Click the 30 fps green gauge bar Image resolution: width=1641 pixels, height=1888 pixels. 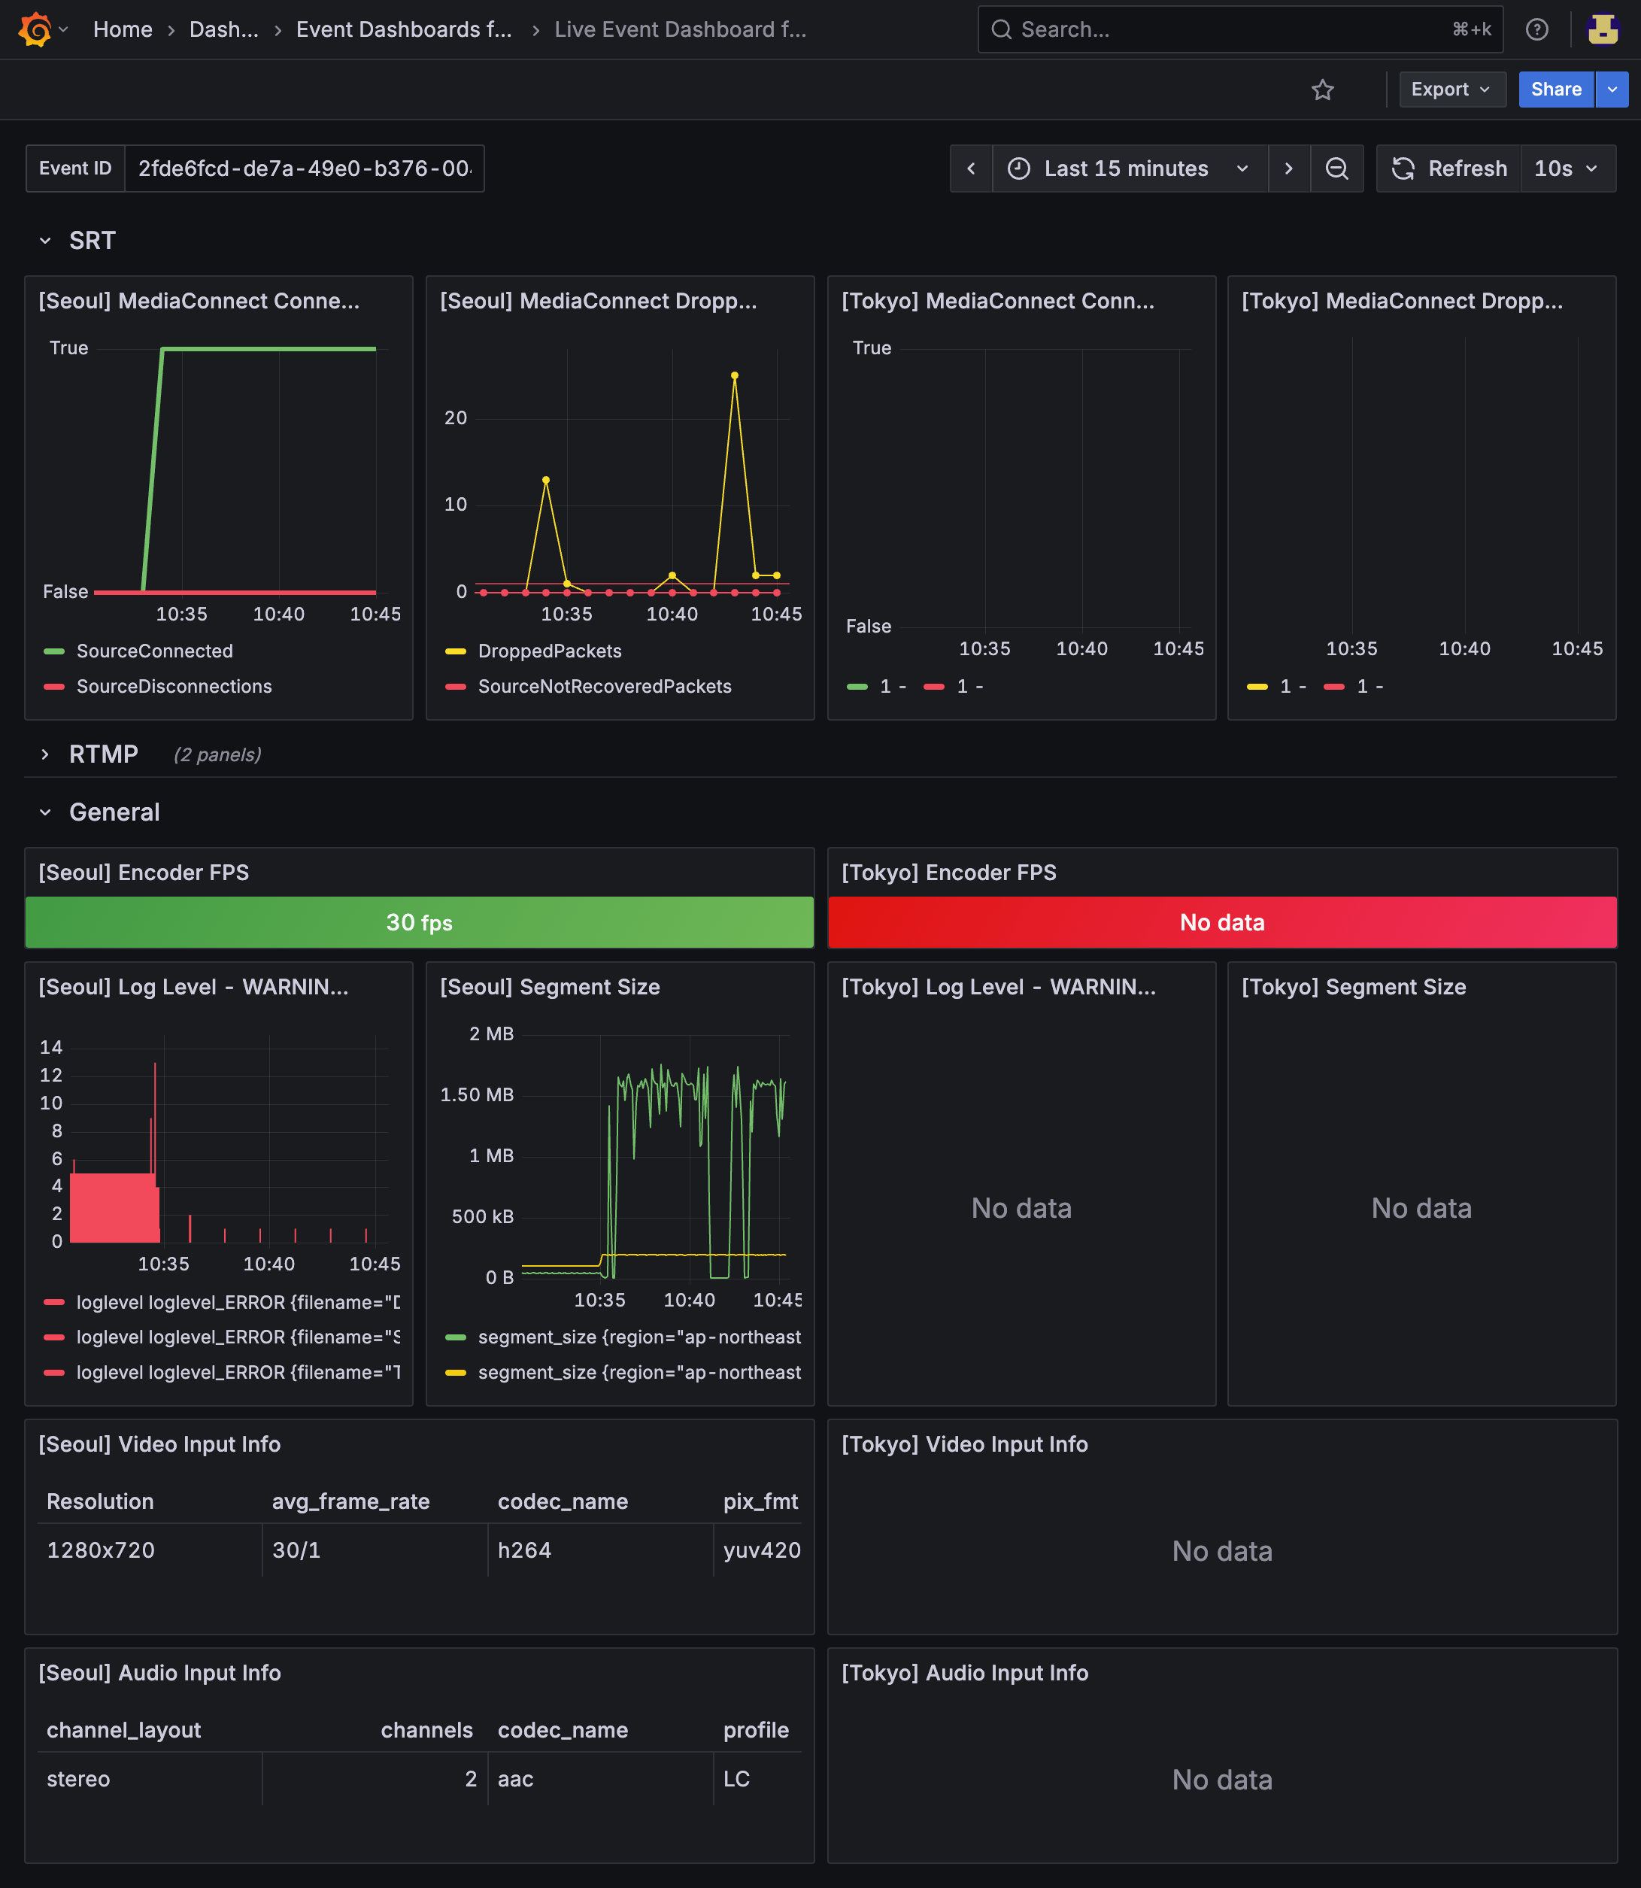420,922
